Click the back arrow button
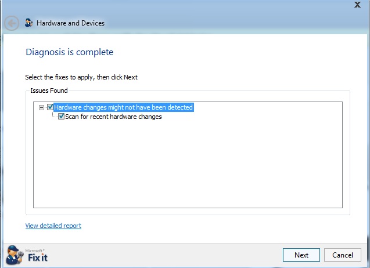370x268 pixels. point(12,23)
